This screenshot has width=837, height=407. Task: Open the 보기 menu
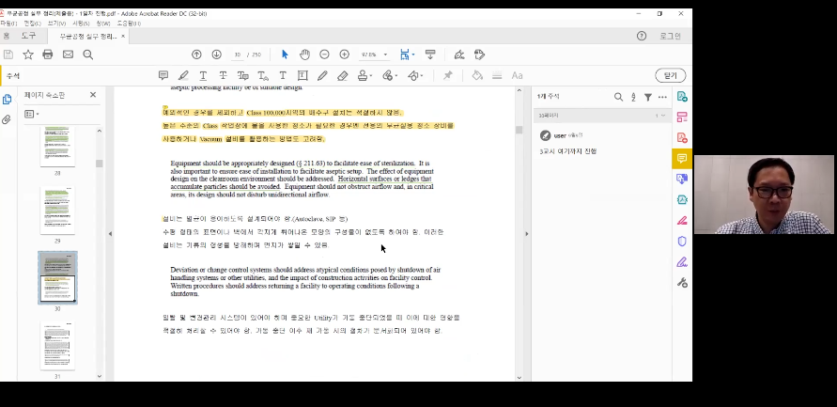click(56, 23)
